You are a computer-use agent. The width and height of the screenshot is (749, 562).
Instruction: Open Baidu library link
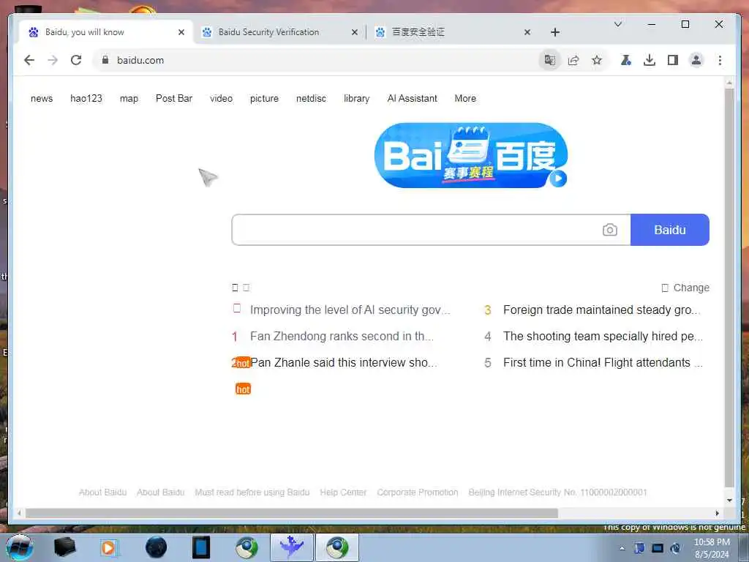(356, 99)
